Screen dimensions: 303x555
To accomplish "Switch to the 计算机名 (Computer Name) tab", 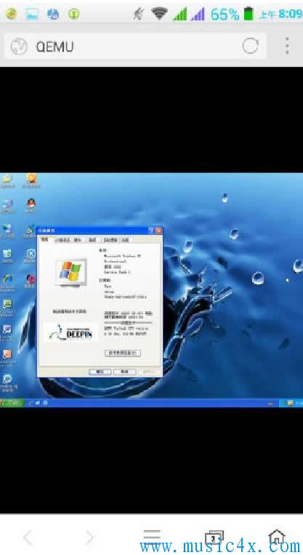I will click(x=62, y=240).
